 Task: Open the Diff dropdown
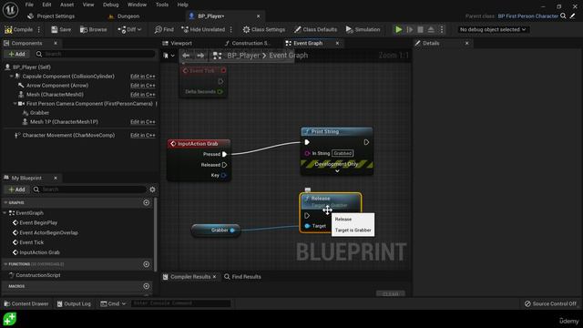coord(129,29)
